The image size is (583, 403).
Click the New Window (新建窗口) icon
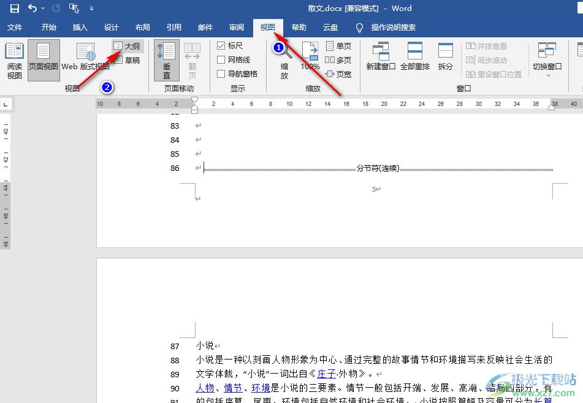pos(381,57)
